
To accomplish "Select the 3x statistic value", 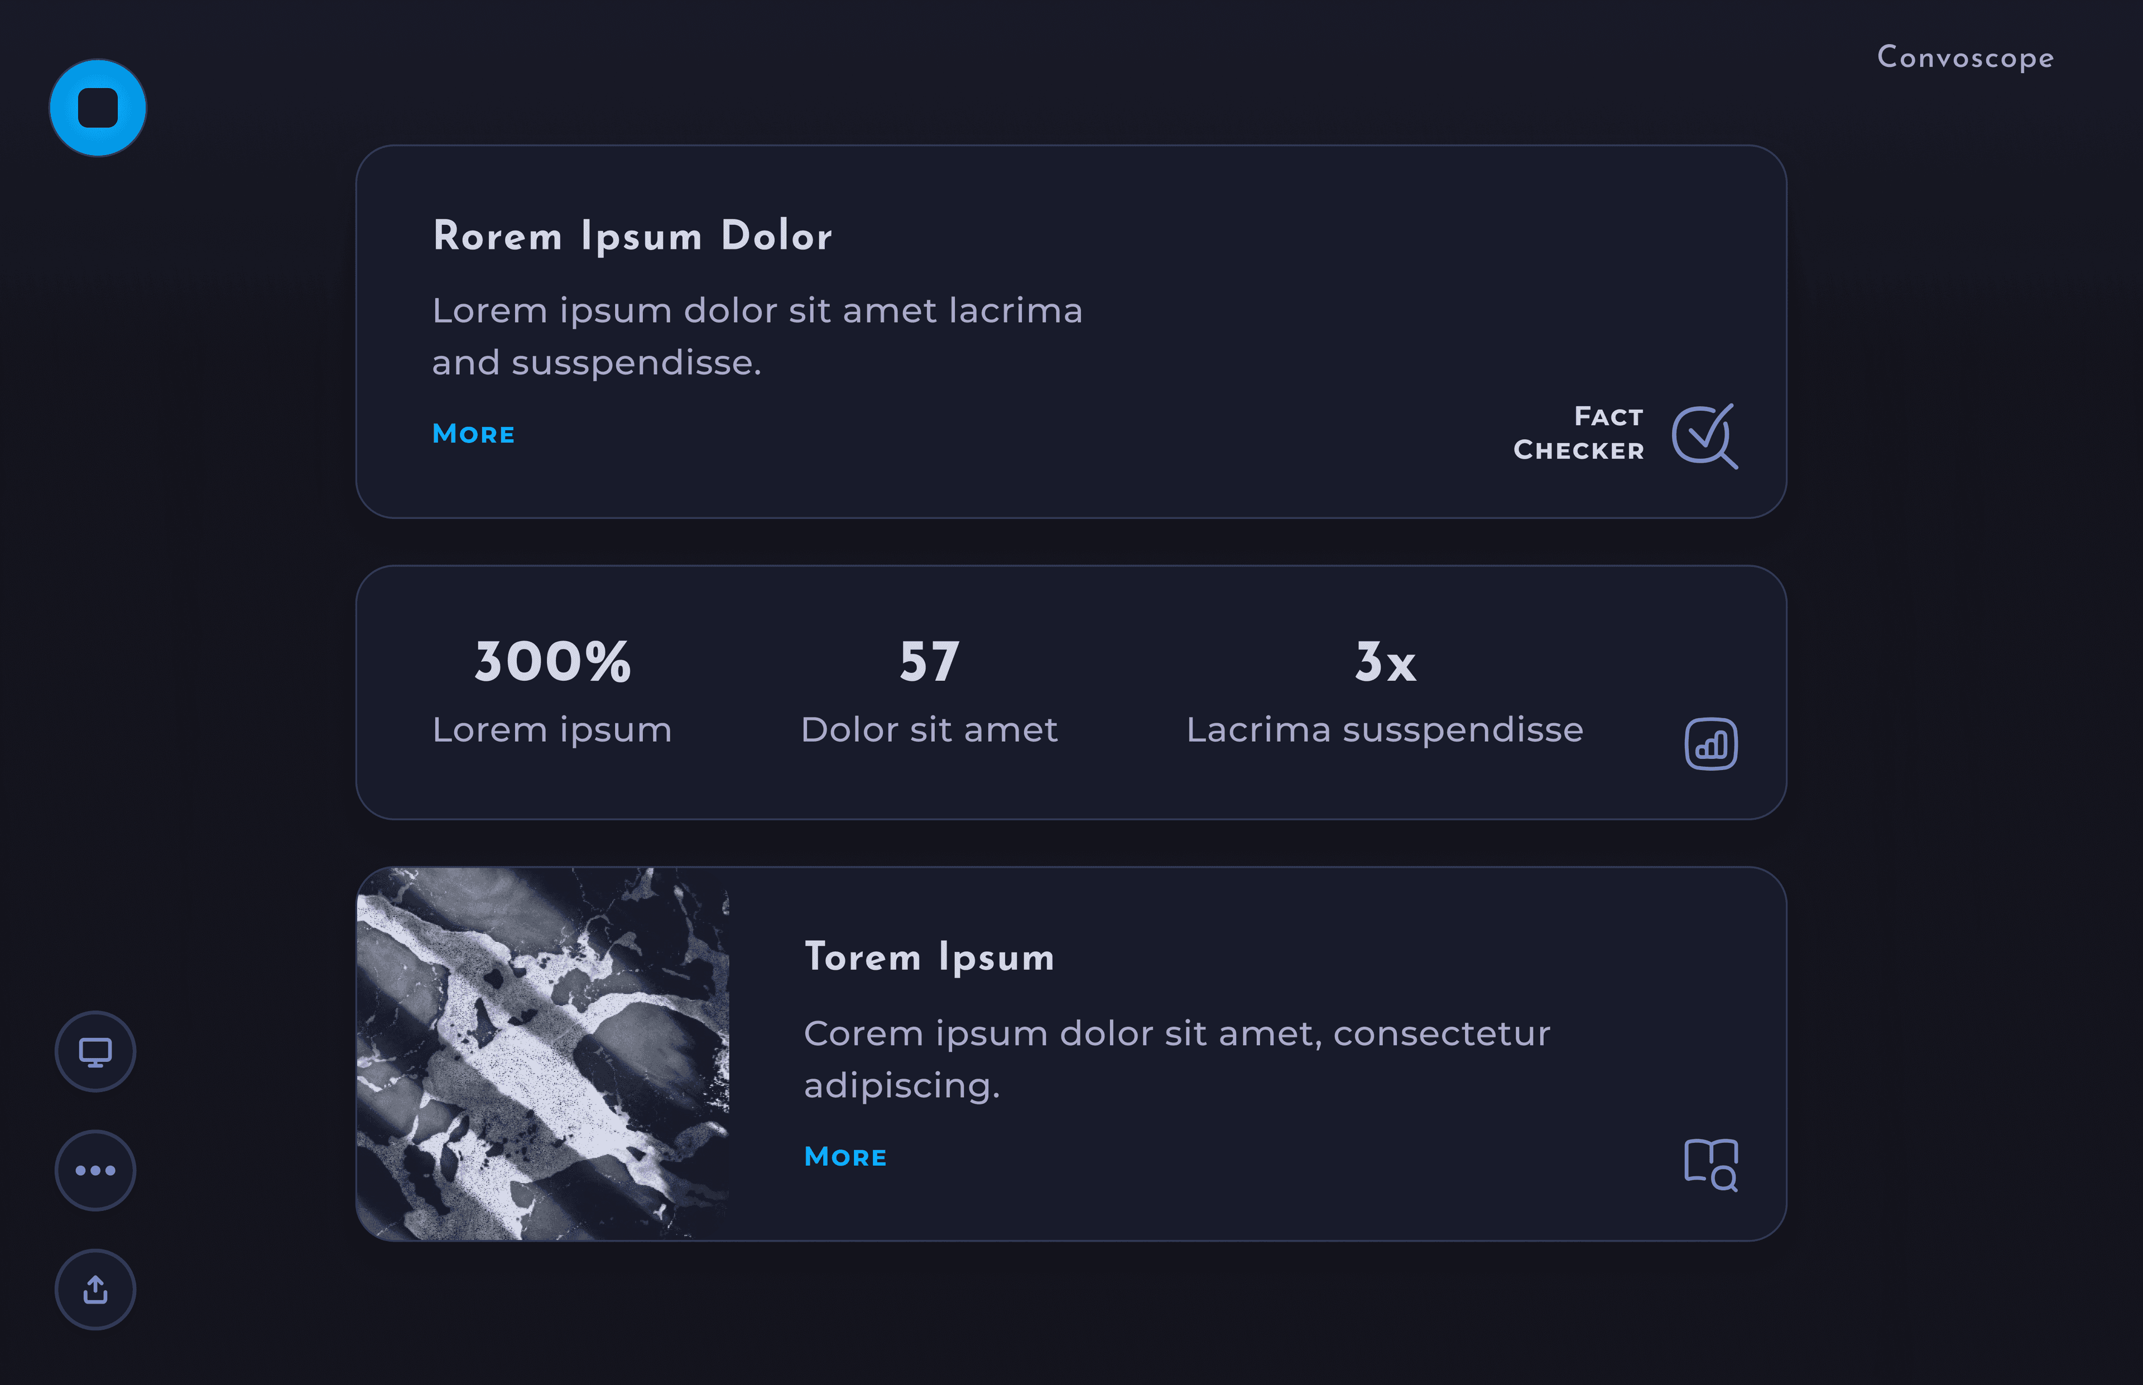I will click(1385, 662).
